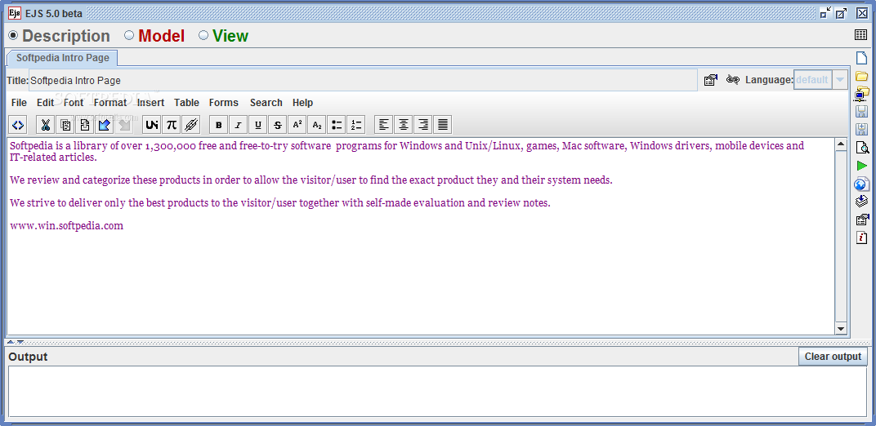The height and width of the screenshot is (426, 876).
Task: Align text right
Action: click(x=423, y=125)
